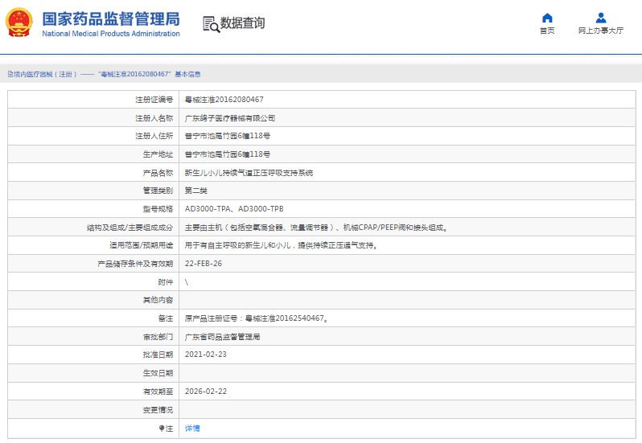Click the 22-FEB-26 value
This screenshot has width=642, height=443.
point(203,264)
